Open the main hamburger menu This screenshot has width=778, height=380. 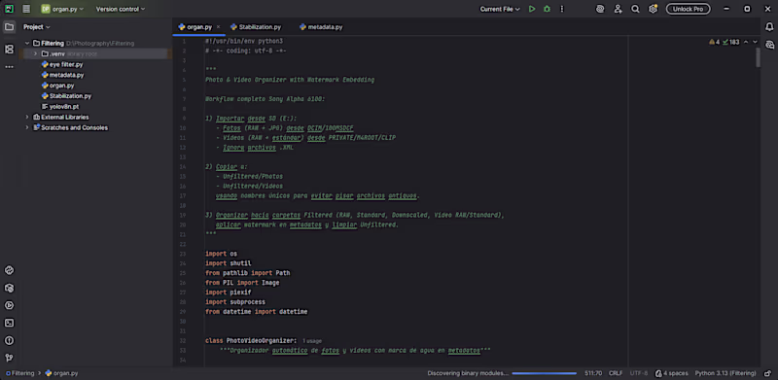26,9
